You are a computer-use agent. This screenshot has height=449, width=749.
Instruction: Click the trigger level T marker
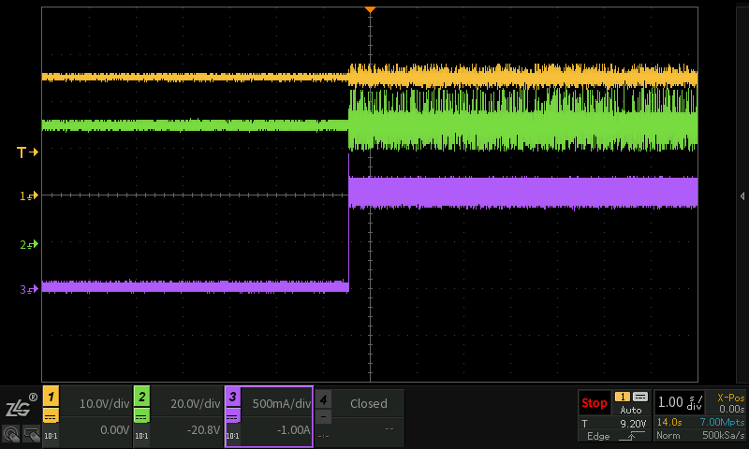pyautogui.click(x=27, y=152)
